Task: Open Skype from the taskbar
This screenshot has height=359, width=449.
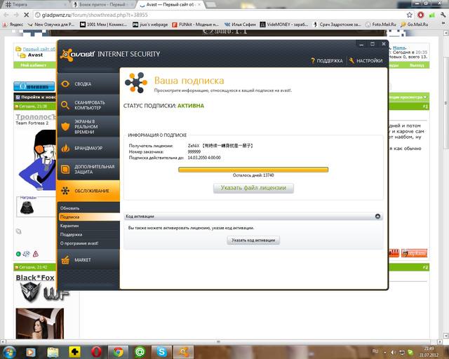Action: (162, 352)
